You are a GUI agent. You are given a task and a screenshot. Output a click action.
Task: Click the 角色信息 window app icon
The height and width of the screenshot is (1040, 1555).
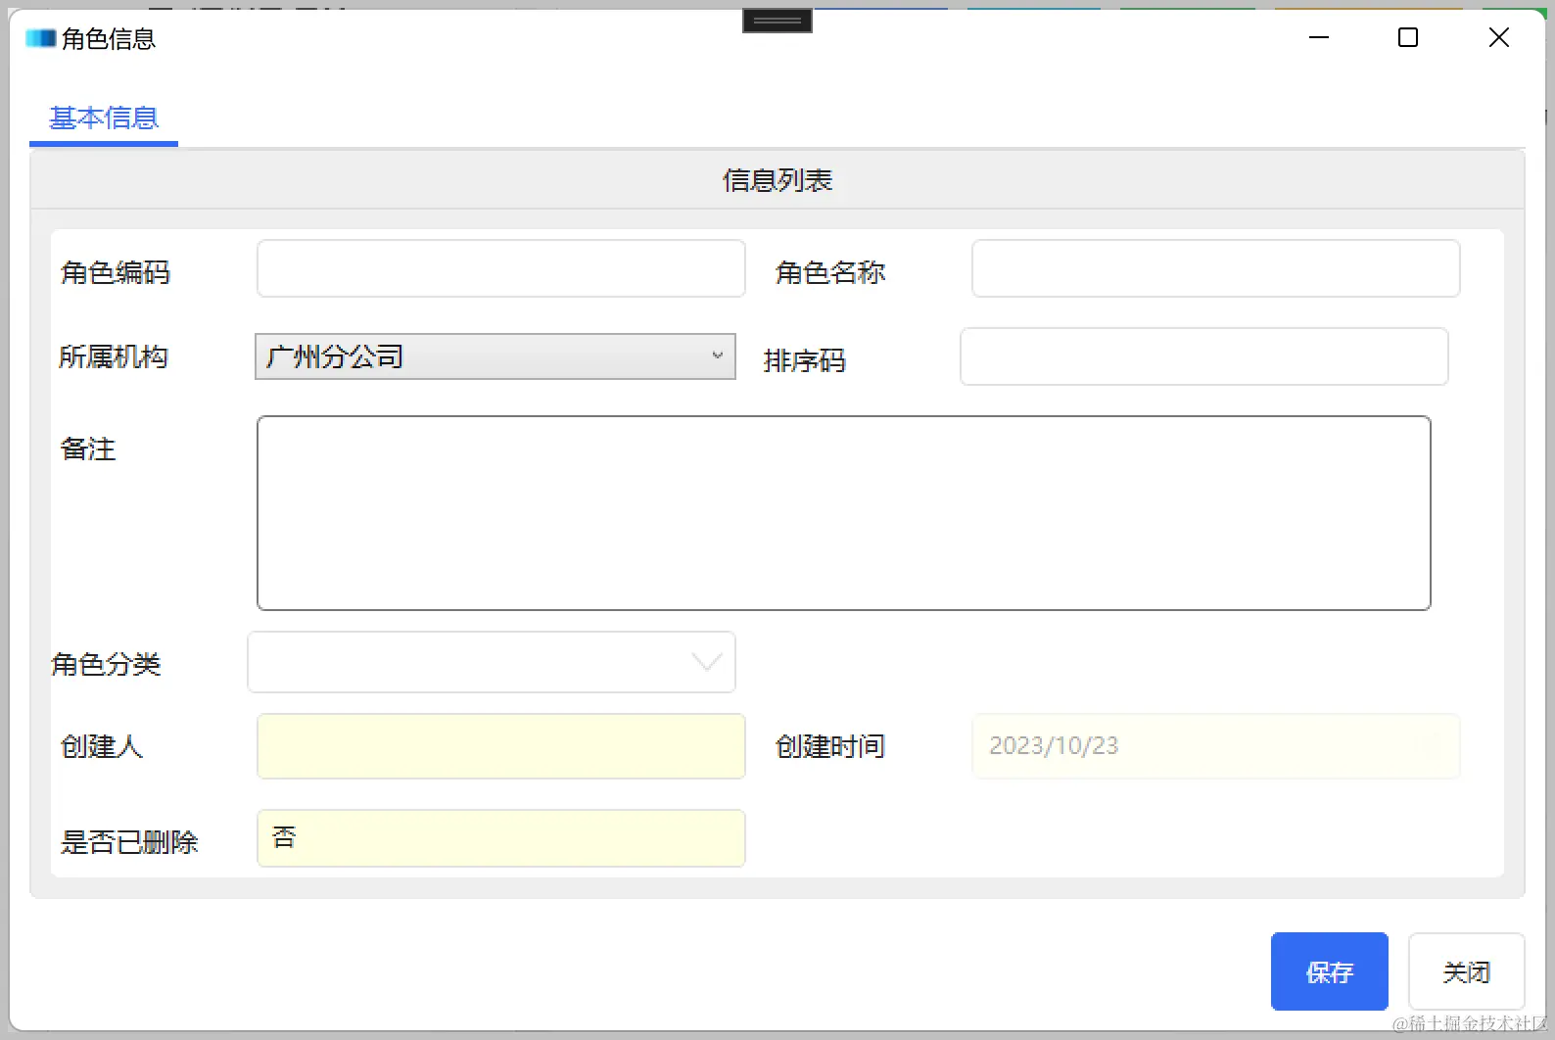pyautogui.click(x=40, y=38)
